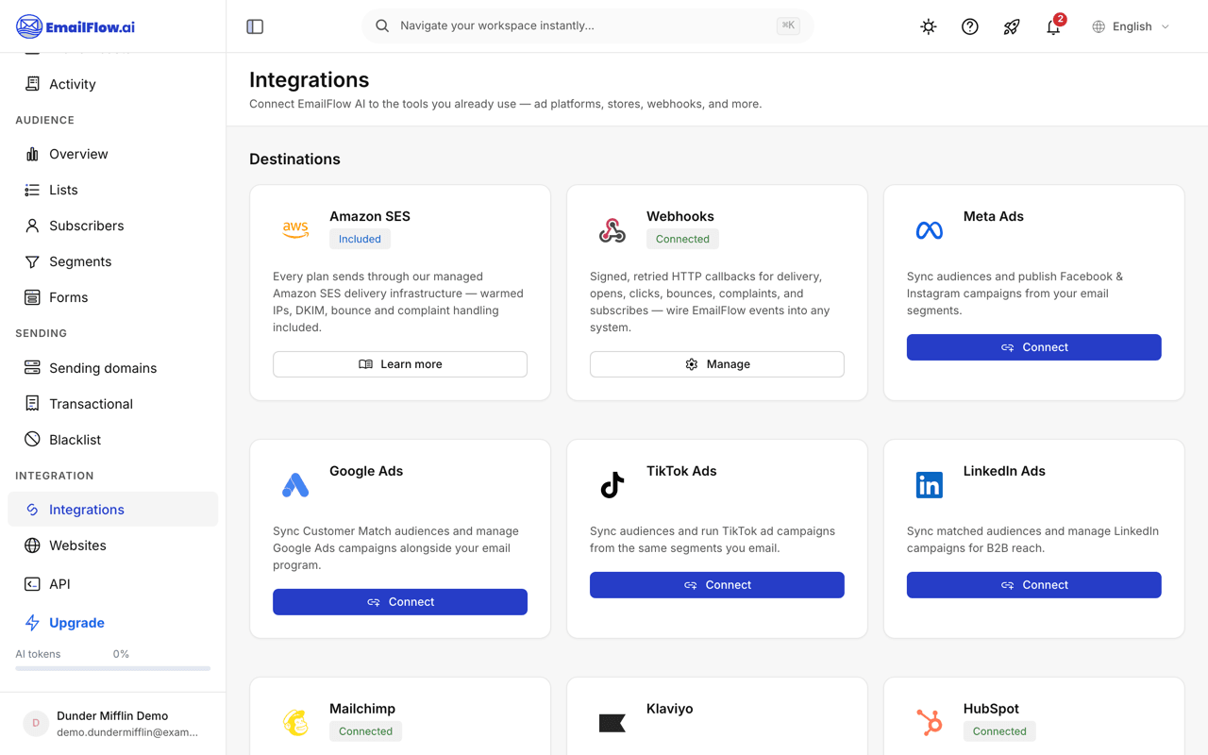
Task: Click the Klaviyo flag logo icon
Action: [612, 723]
